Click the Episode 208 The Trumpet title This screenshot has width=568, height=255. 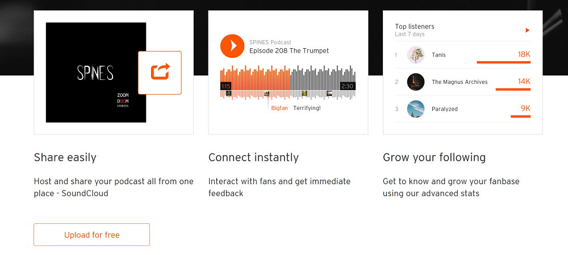point(289,50)
